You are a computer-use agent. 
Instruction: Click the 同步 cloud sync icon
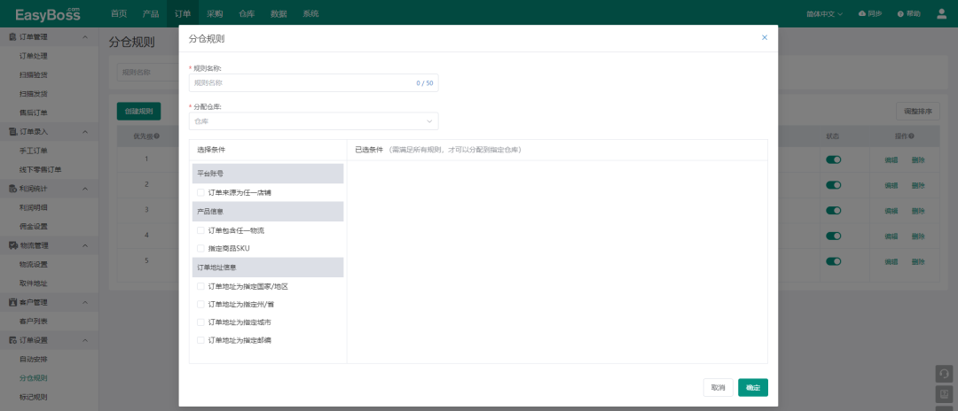[x=862, y=13]
